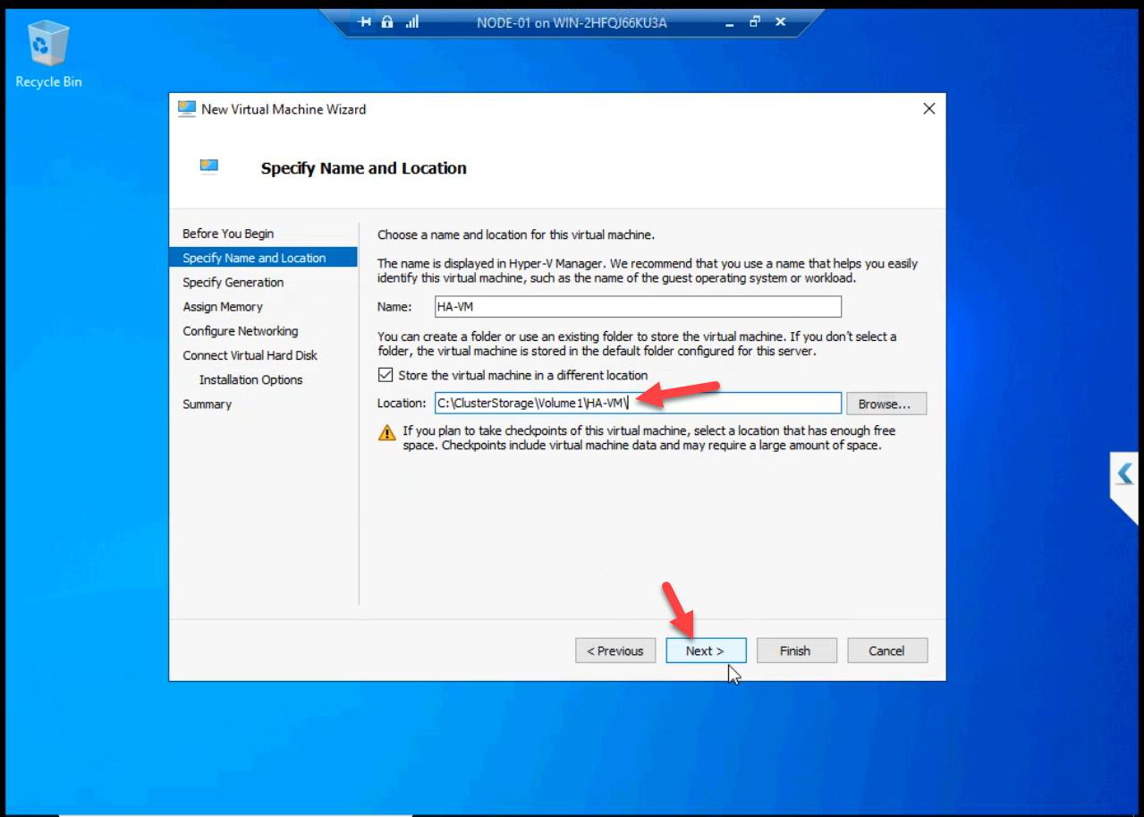
Task: Uncheck Store the virtual machine in a different location
Action: [x=386, y=375]
